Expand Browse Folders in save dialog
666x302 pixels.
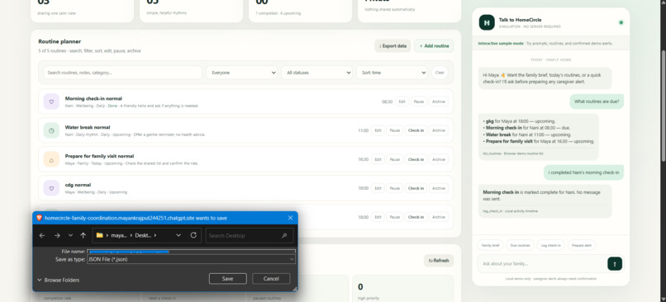[x=58, y=280]
